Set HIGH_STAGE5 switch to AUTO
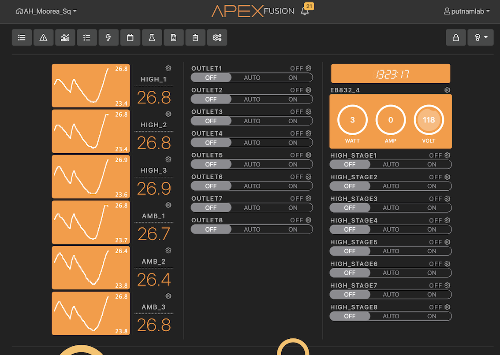Viewport: 500px width, 355px height. pyautogui.click(x=391, y=251)
